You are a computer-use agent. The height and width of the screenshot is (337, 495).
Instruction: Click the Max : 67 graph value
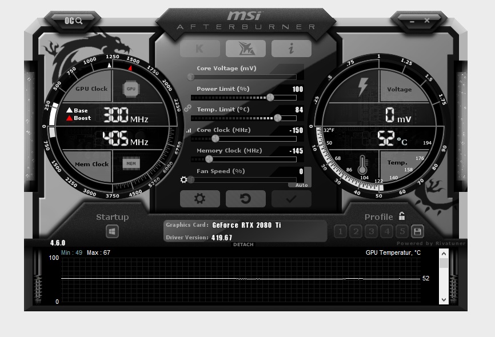98,252
